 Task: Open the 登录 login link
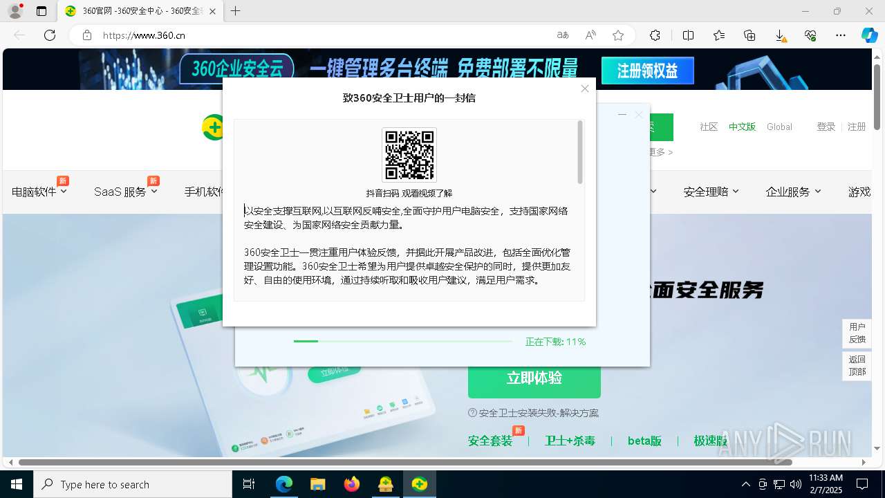point(826,127)
